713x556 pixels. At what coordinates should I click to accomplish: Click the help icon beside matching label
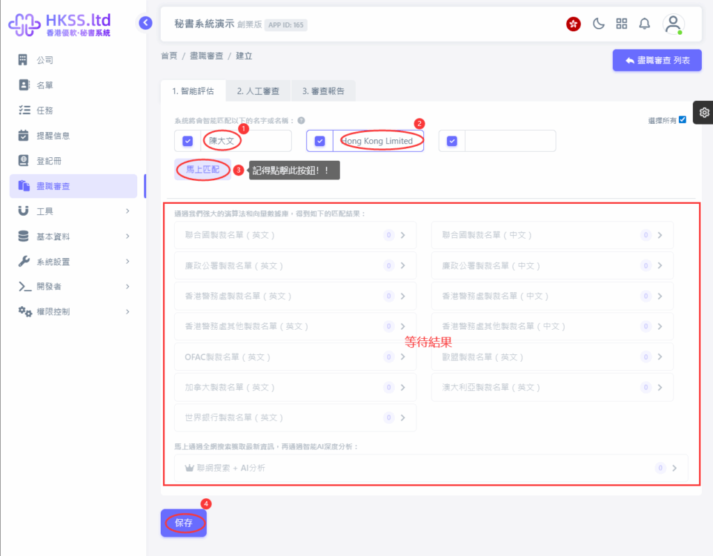(301, 120)
